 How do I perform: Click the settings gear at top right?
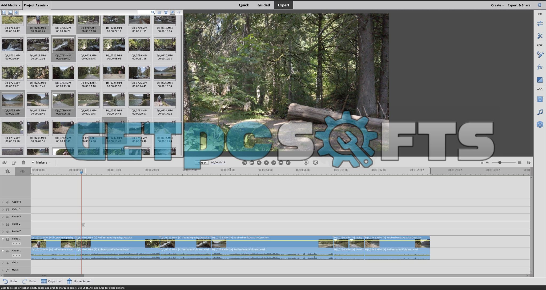pos(539,5)
